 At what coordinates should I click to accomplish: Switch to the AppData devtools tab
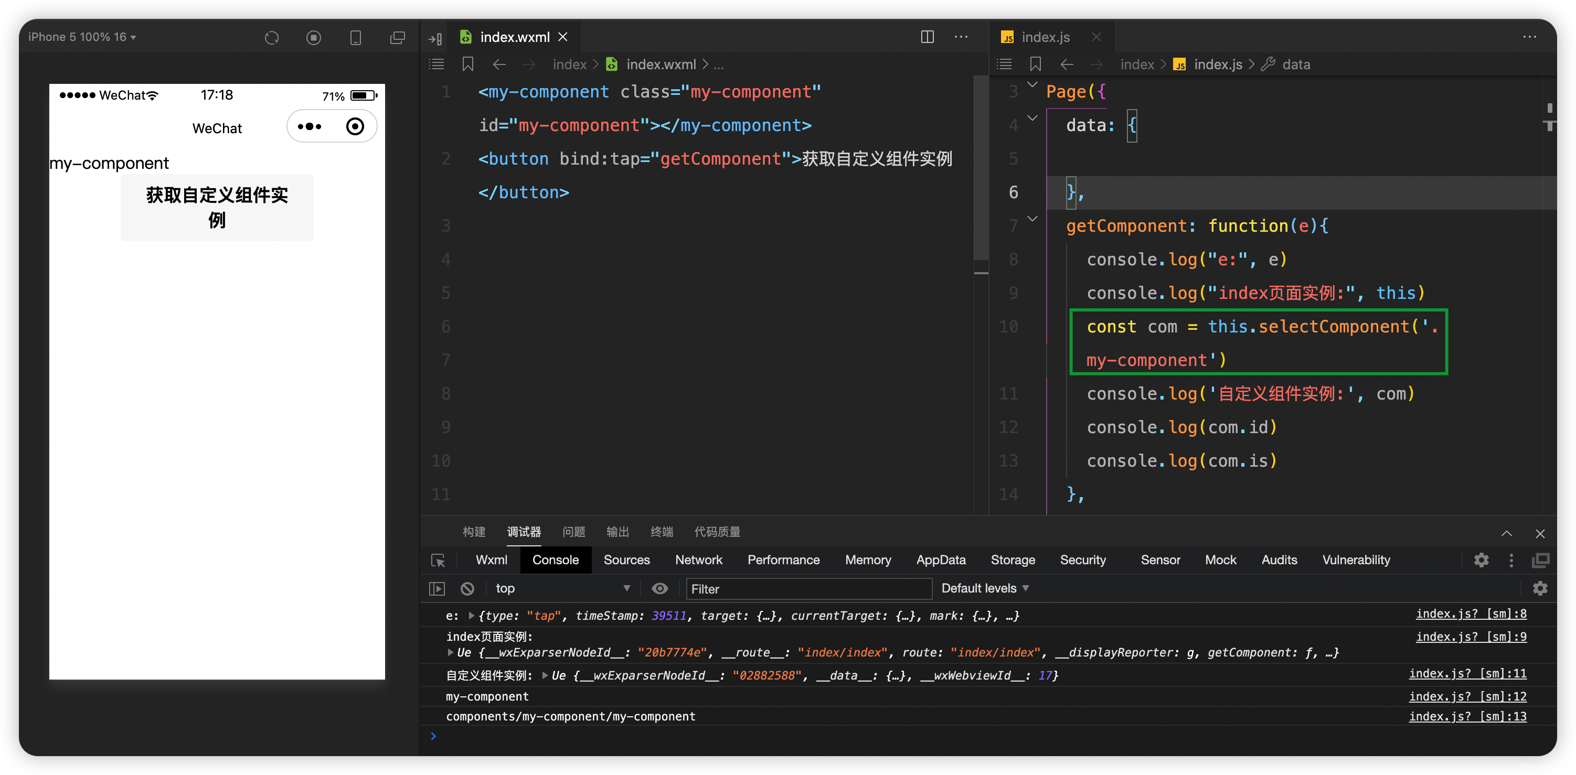[940, 559]
